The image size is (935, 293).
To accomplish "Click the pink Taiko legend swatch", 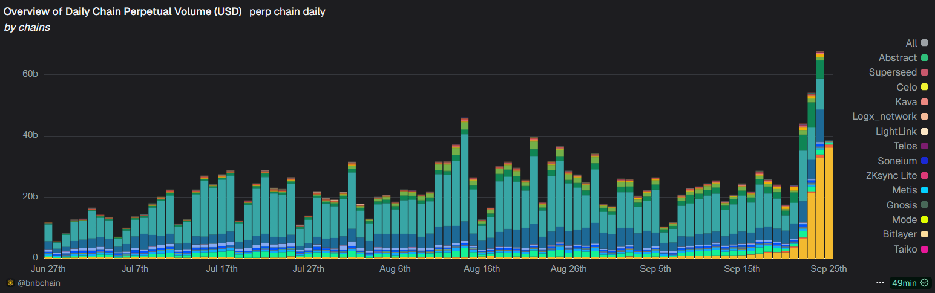I will coord(924,250).
